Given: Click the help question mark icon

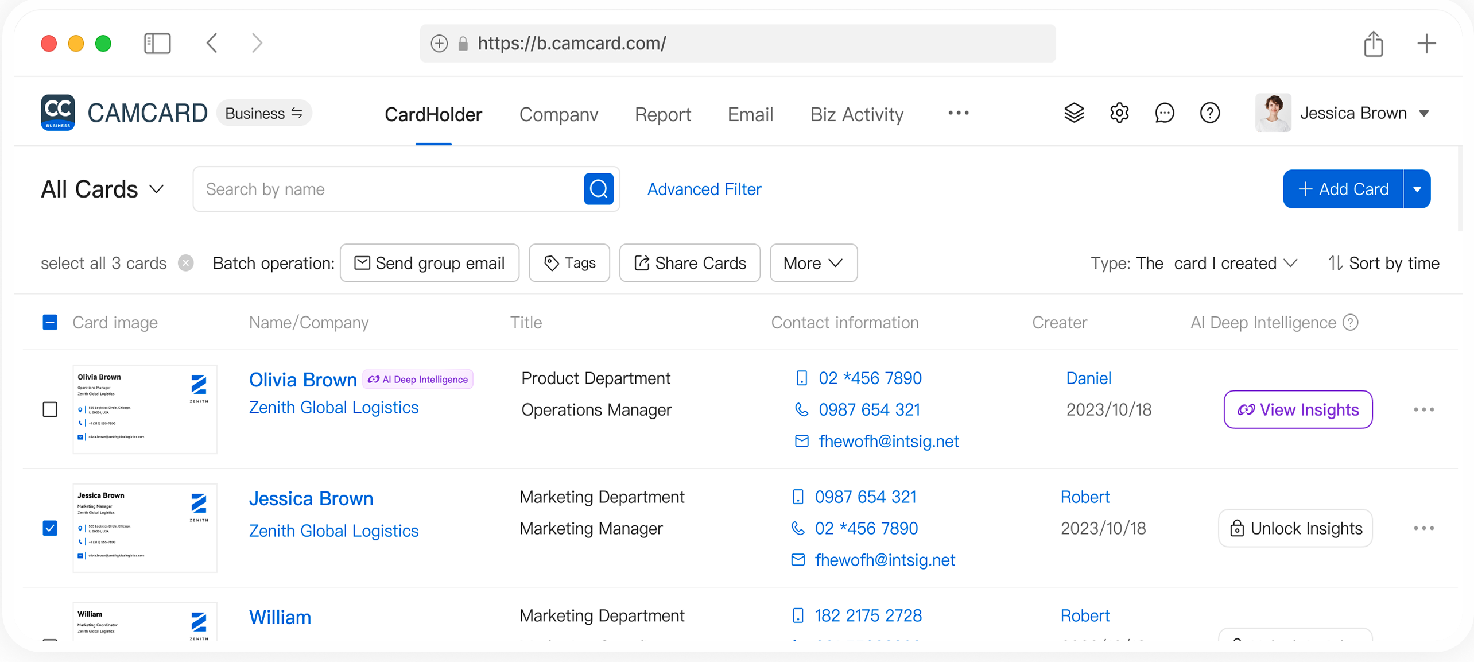Looking at the screenshot, I should coord(1209,113).
